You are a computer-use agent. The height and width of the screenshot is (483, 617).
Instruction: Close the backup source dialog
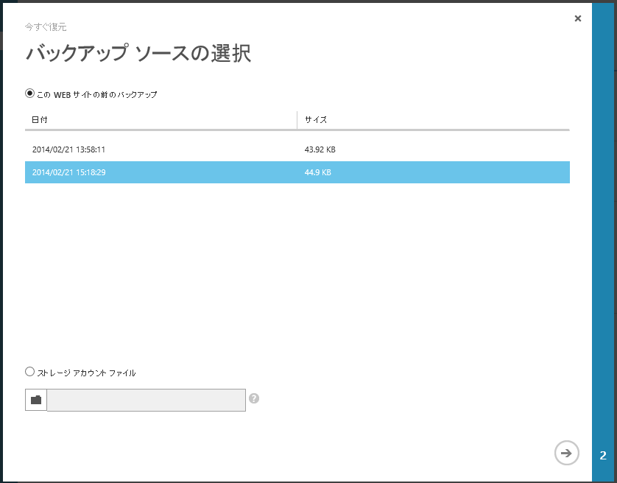tap(578, 18)
